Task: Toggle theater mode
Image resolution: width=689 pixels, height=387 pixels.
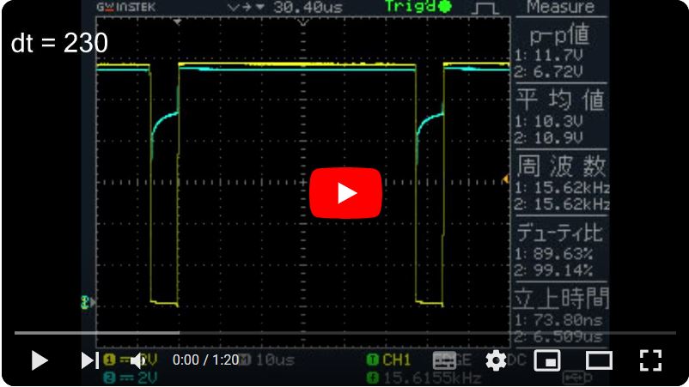Action: [599, 360]
